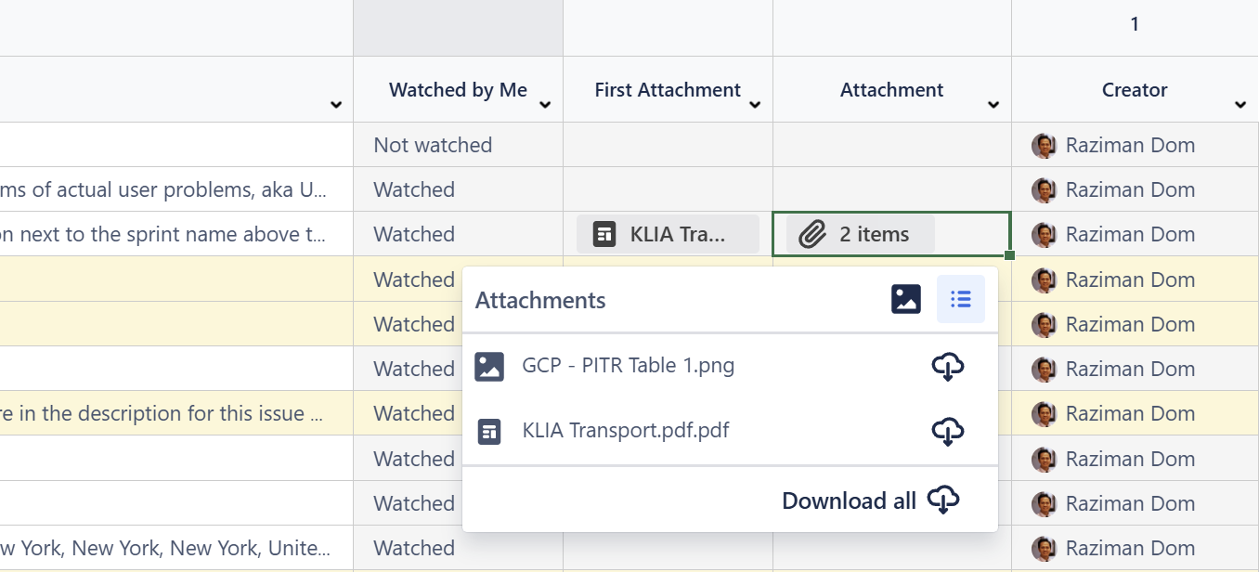This screenshot has width=1259, height=572.
Task: Download GCP - PITR Table 1.png cloud icon
Action: 947,367
